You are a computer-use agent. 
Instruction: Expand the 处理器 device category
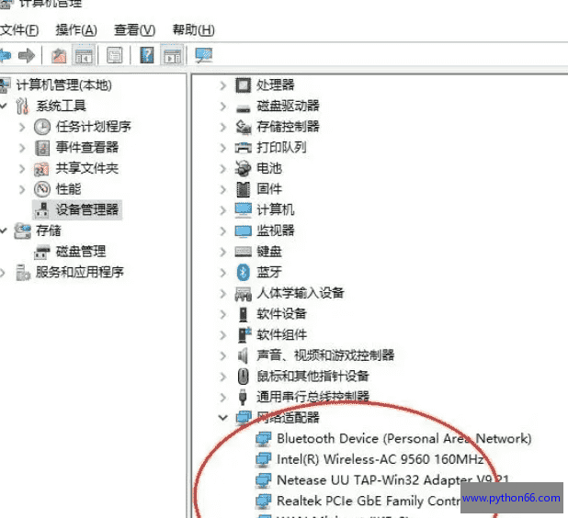(x=222, y=85)
